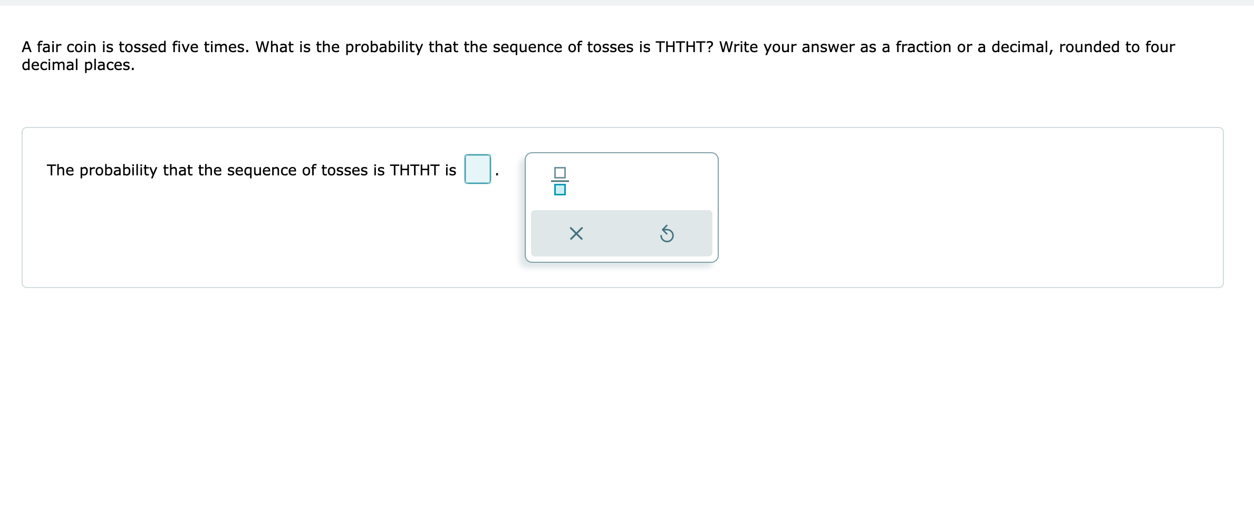This screenshot has height=524, width=1254.
Task: Activate the response input for the probability
Action: pos(477,170)
